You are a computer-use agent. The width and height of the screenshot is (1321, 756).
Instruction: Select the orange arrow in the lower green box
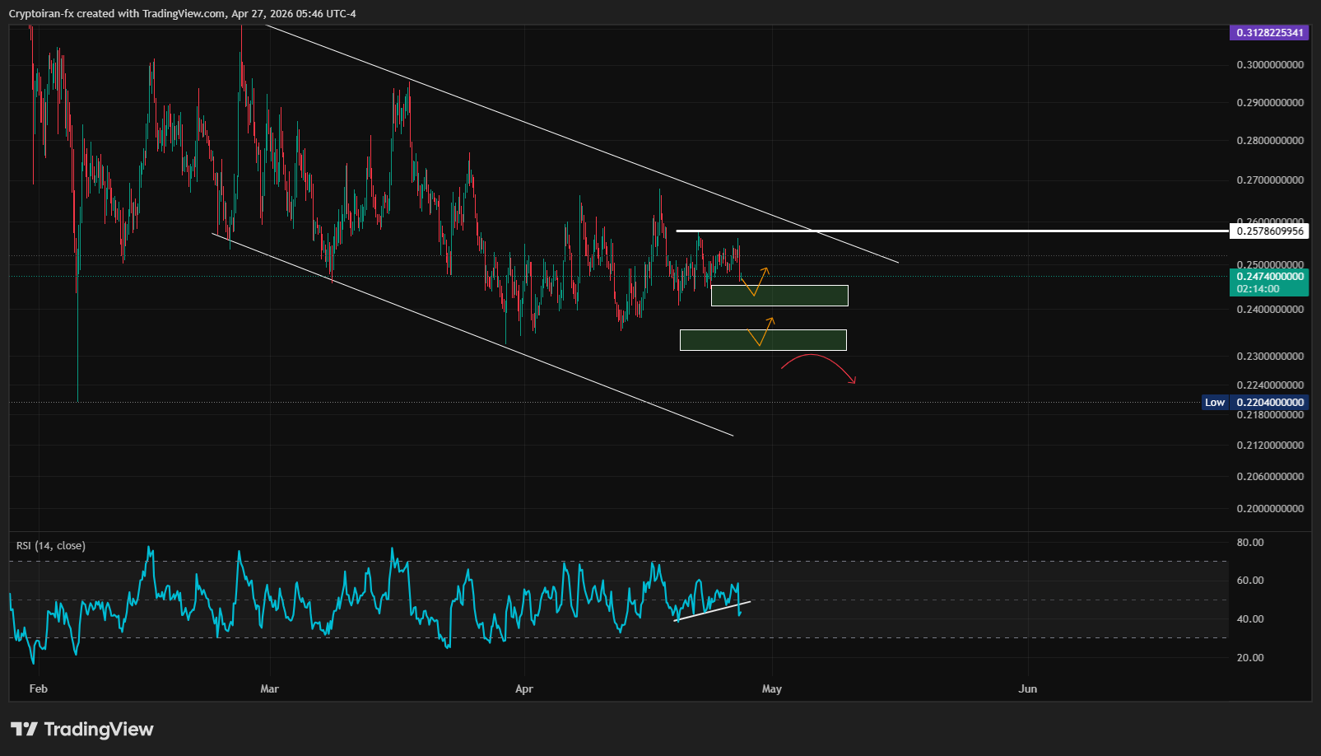[761, 334]
